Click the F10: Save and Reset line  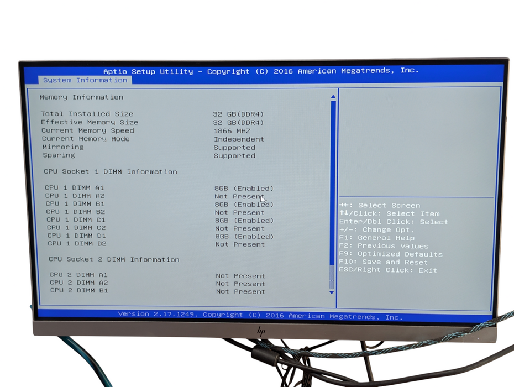point(384,262)
